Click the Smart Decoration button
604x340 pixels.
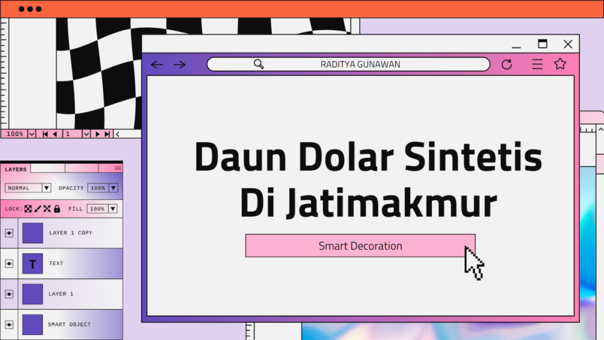[x=360, y=246]
